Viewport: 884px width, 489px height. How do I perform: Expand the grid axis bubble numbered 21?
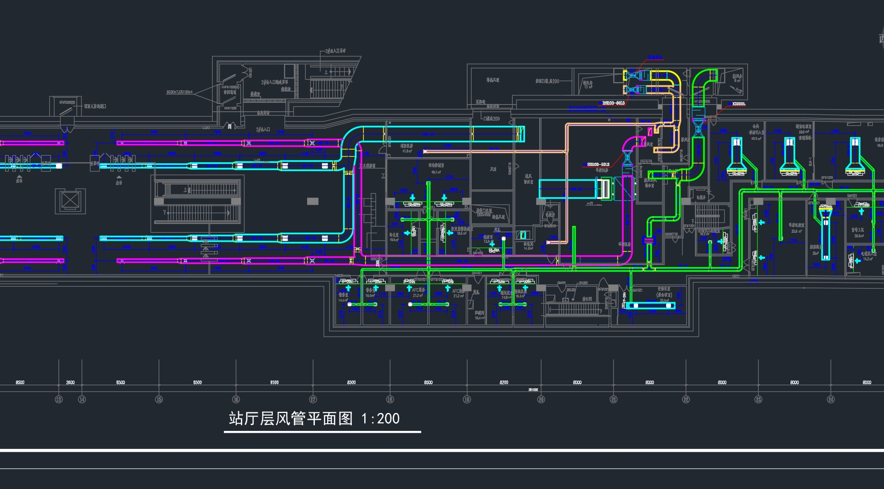(x=613, y=398)
